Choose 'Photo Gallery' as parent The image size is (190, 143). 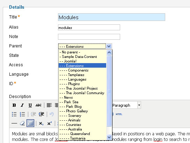(x=82, y=111)
